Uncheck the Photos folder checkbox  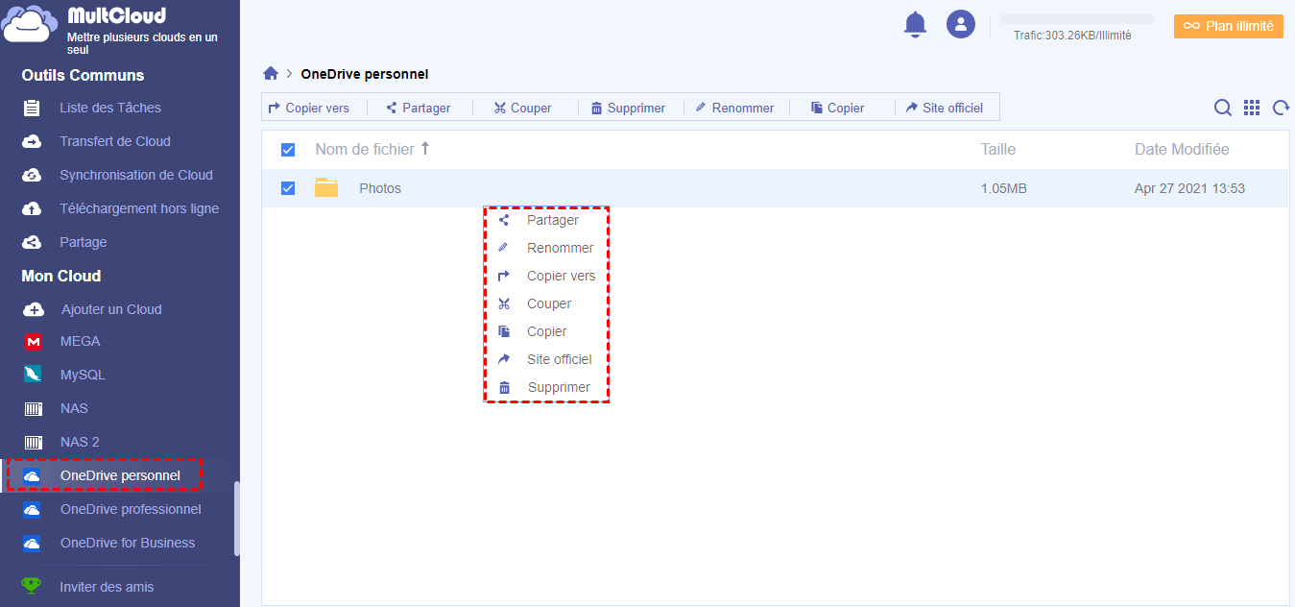(x=288, y=188)
